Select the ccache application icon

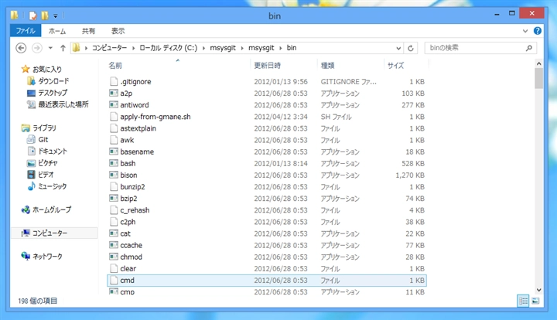coord(114,246)
